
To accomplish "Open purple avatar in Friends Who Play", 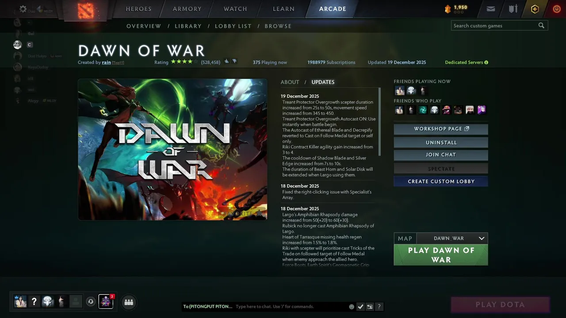I will point(482,110).
